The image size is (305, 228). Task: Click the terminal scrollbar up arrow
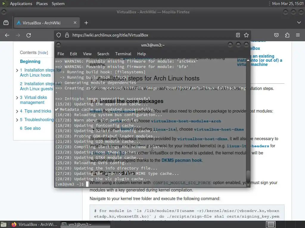click(248, 60)
